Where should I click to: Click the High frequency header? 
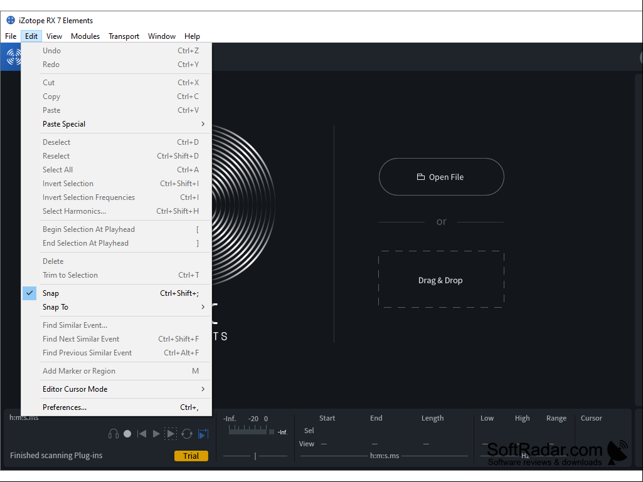(x=522, y=418)
